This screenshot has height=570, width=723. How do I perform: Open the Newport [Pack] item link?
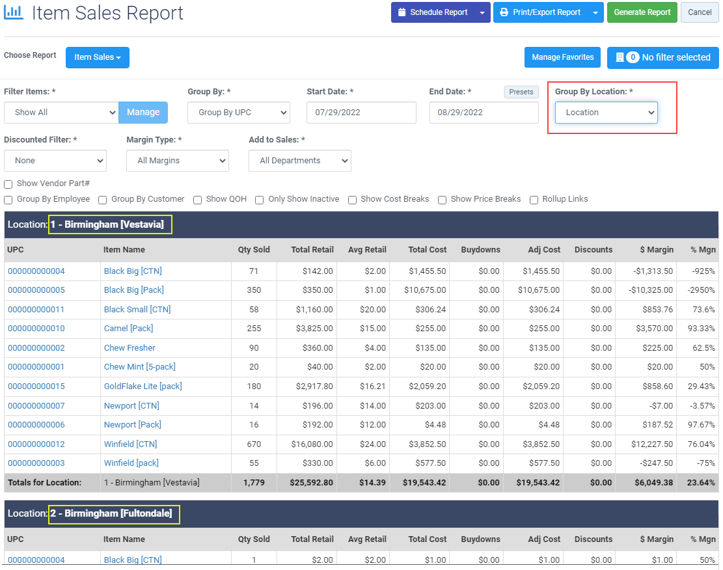(133, 425)
